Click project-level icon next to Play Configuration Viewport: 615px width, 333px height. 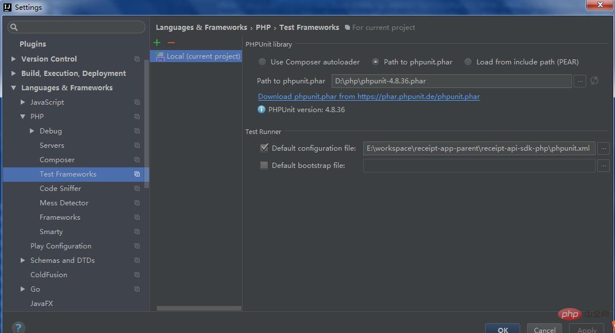click(x=137, y=246)
